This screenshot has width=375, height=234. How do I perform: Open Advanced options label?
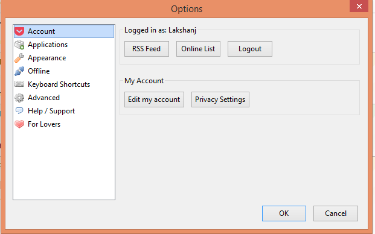pos(43,98)
